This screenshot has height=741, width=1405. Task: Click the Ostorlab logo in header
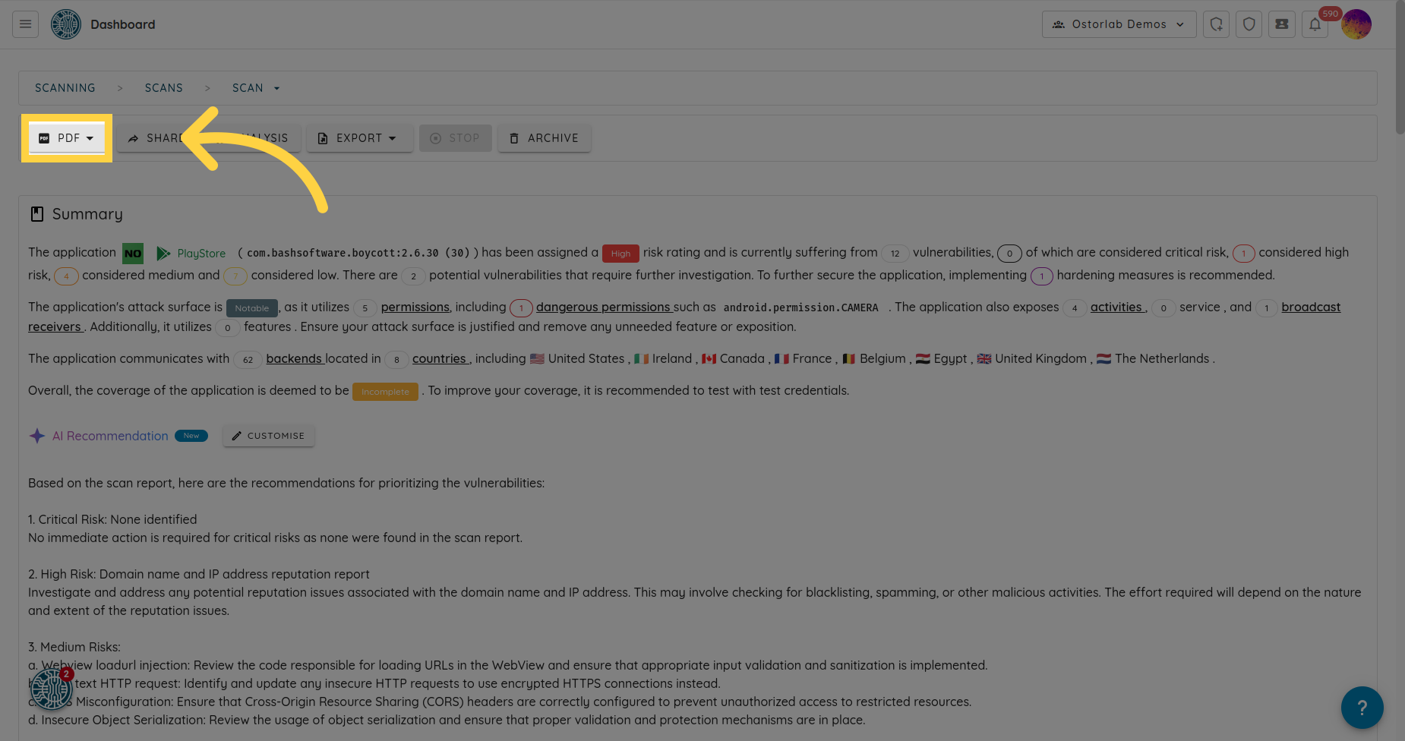(x=66, y=24)
